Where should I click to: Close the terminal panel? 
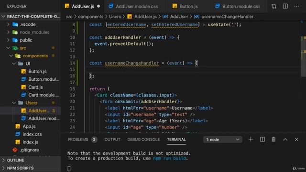point(296,140)
